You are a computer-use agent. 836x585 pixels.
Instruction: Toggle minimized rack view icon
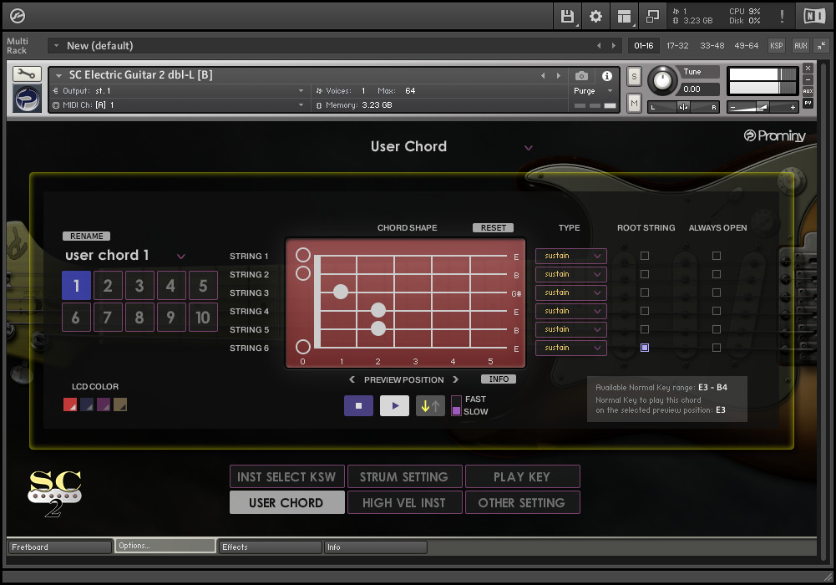pyautogui.click(x=652, y=17)
